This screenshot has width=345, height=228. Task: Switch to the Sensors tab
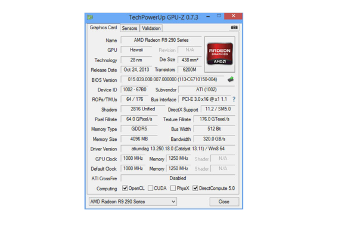pyautogui.click(x=129, y=28)
